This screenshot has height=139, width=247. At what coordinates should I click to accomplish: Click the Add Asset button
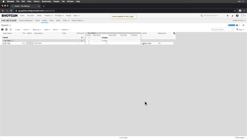17,30
